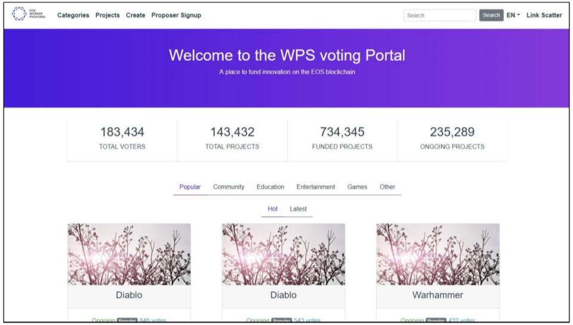Expand the EN language dropdown
573x325 pixels.
[x=513, y=15]
